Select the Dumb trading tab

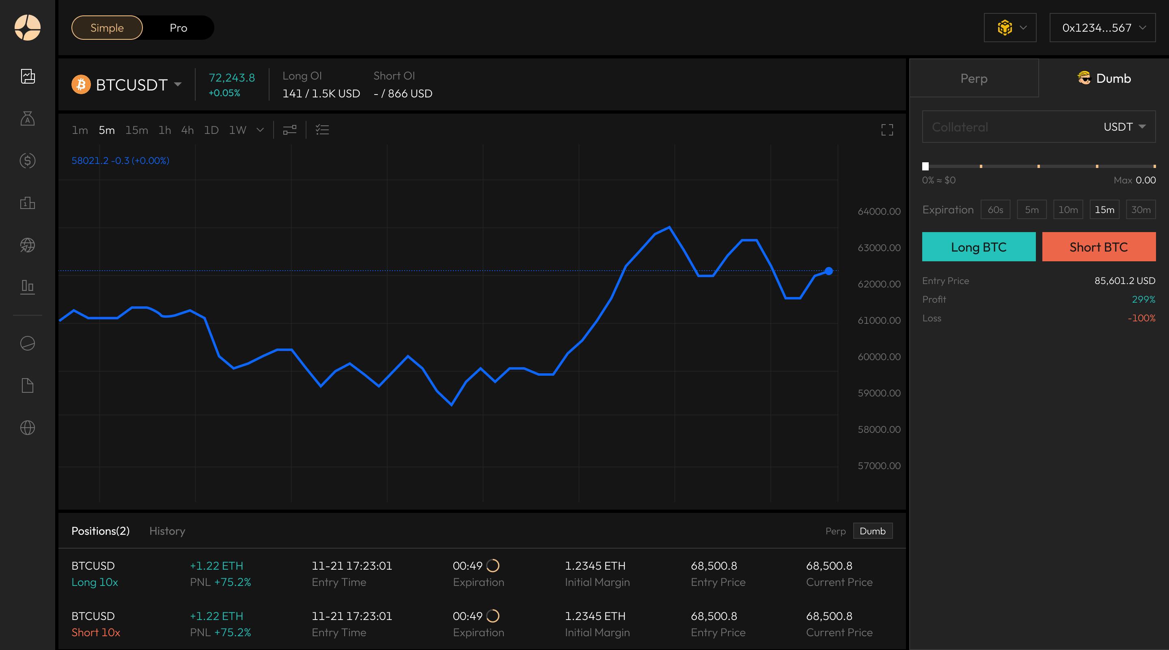coord(1104,78)
